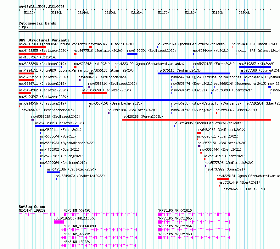Click the nsv6495050 (Sedlazeck2020) label
280x249 pixels.
(152, 51)
